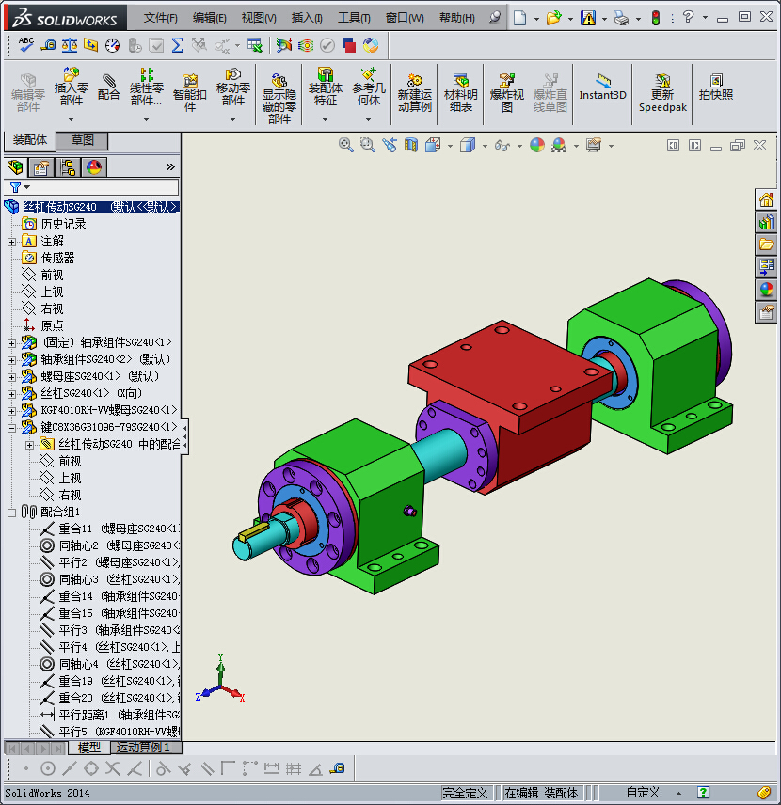Select the 原点 origin item

tap(52, 325)
